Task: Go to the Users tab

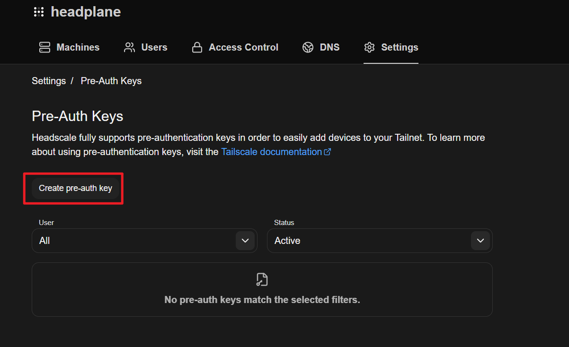Action: [x=154, y=47]
